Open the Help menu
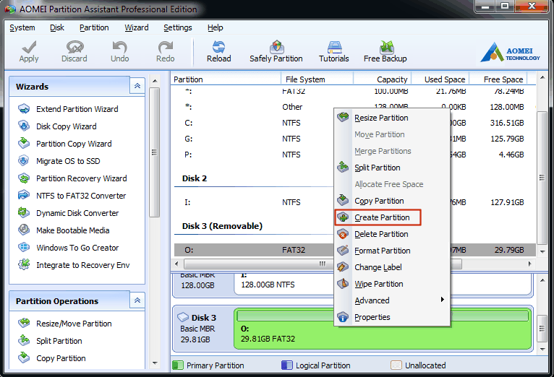The image size is (554, 377). (216, 27)
